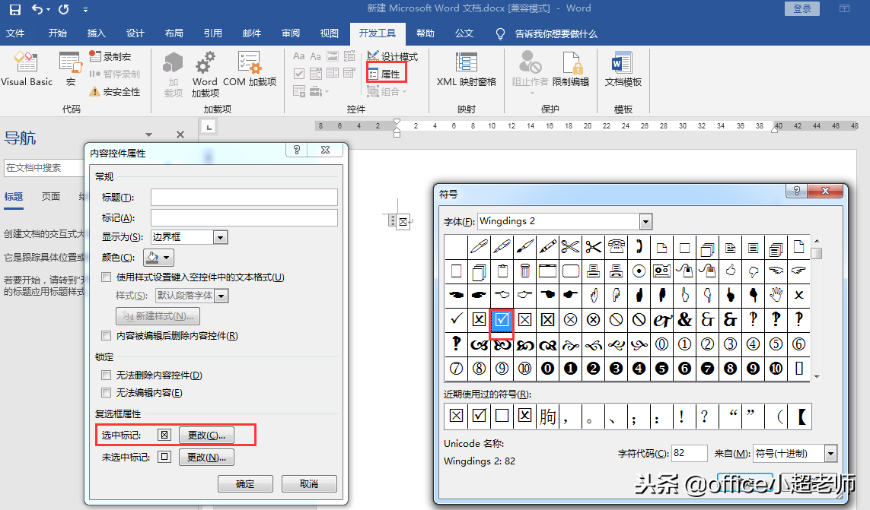The width and height of the screenshot is (870, 510).
Task: Pick recent empty box symbol
Action: click(502, 416)
